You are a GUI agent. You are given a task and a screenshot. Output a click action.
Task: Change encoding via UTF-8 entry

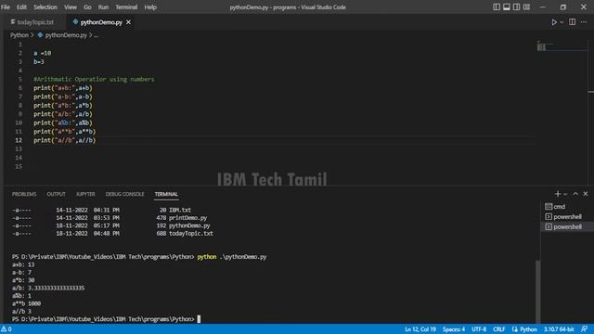[479, 329]
